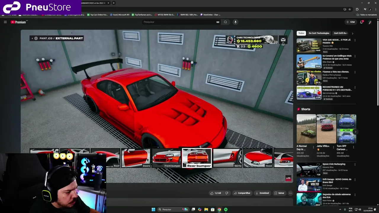Screen dimensions: 379x213
Task: Open Top Cars Online bookmark
Action: (x=97, y=15)
